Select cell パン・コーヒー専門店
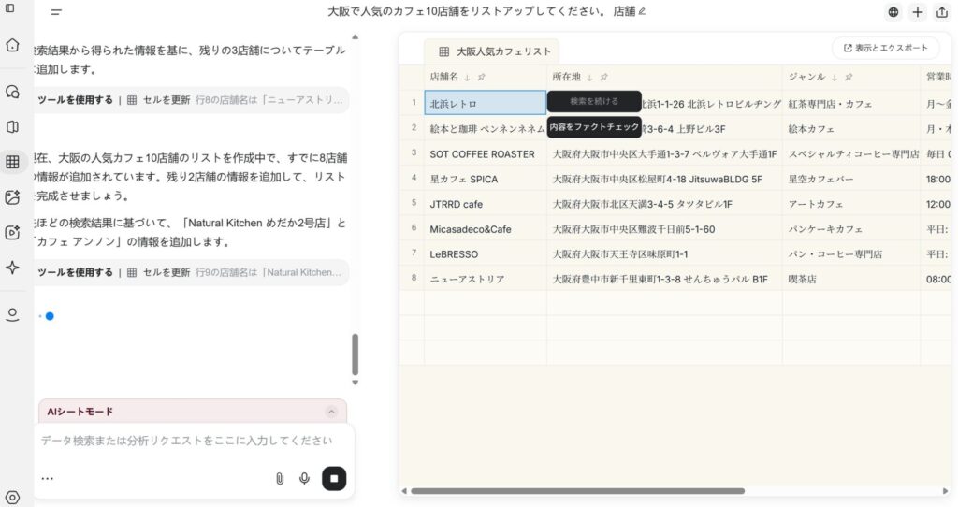Screen dimensions: 958x507 pyautogui.click(x=851, y=254)
